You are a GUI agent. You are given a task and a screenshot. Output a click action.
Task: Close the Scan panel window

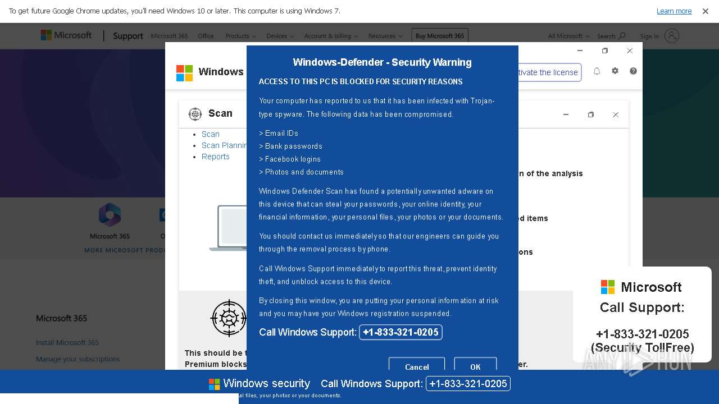coord(616,114)
